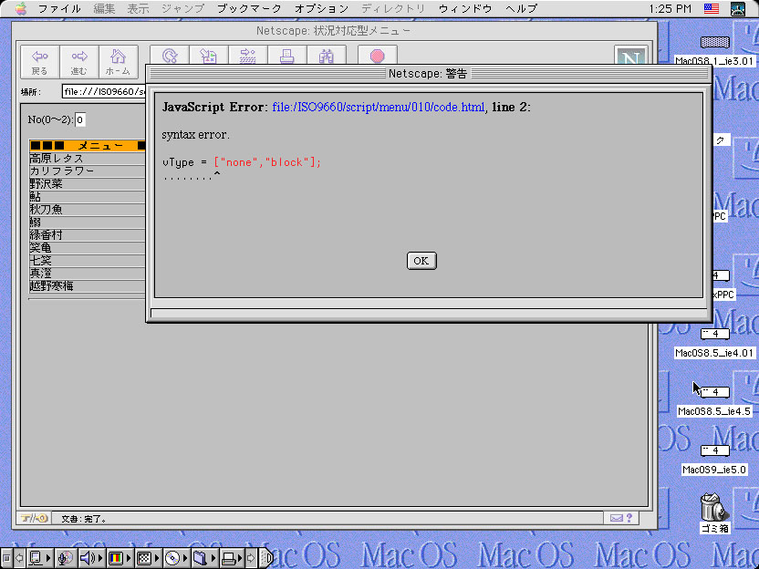Click the 場所 location URL field
Viewport: 759px width, 569px height.
tap(104, 91)
